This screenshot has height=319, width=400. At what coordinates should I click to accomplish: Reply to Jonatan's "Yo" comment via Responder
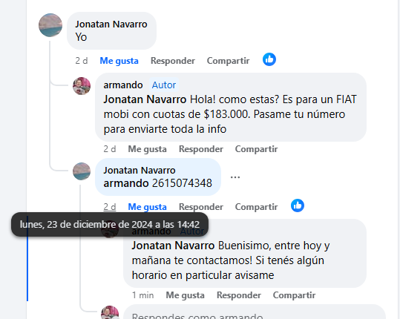[173, 61]
